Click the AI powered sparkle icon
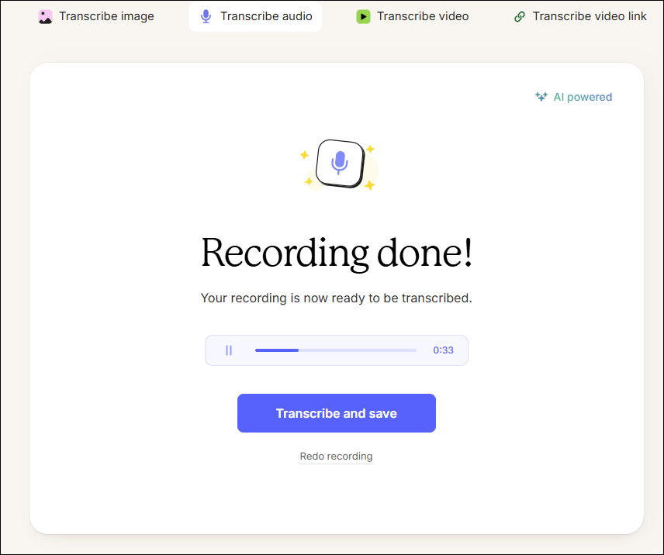The image size is (664, 555). coord(541,97)
